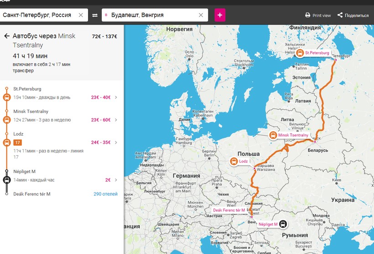Expand the St.Petersburg bus segment details
Image resolution: width=374 pixels, height=254 pixels.
point(116,97)
